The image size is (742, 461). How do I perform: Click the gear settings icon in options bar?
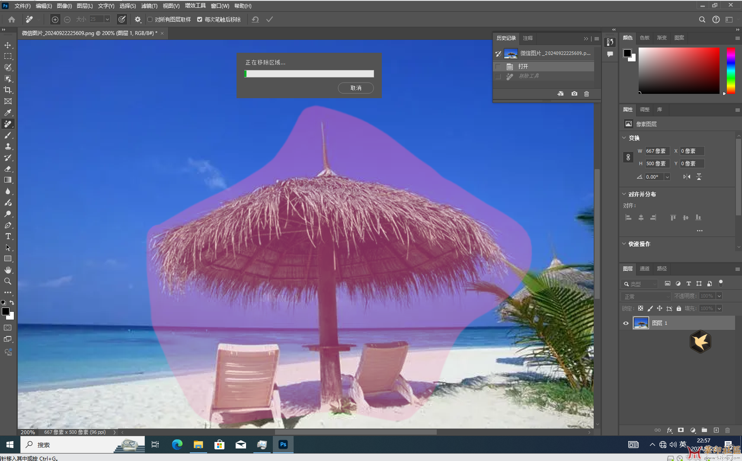tap(138, 19)
